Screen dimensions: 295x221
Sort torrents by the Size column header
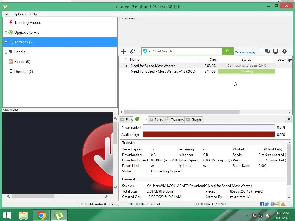pyautogui.click(x=213, y=59)
